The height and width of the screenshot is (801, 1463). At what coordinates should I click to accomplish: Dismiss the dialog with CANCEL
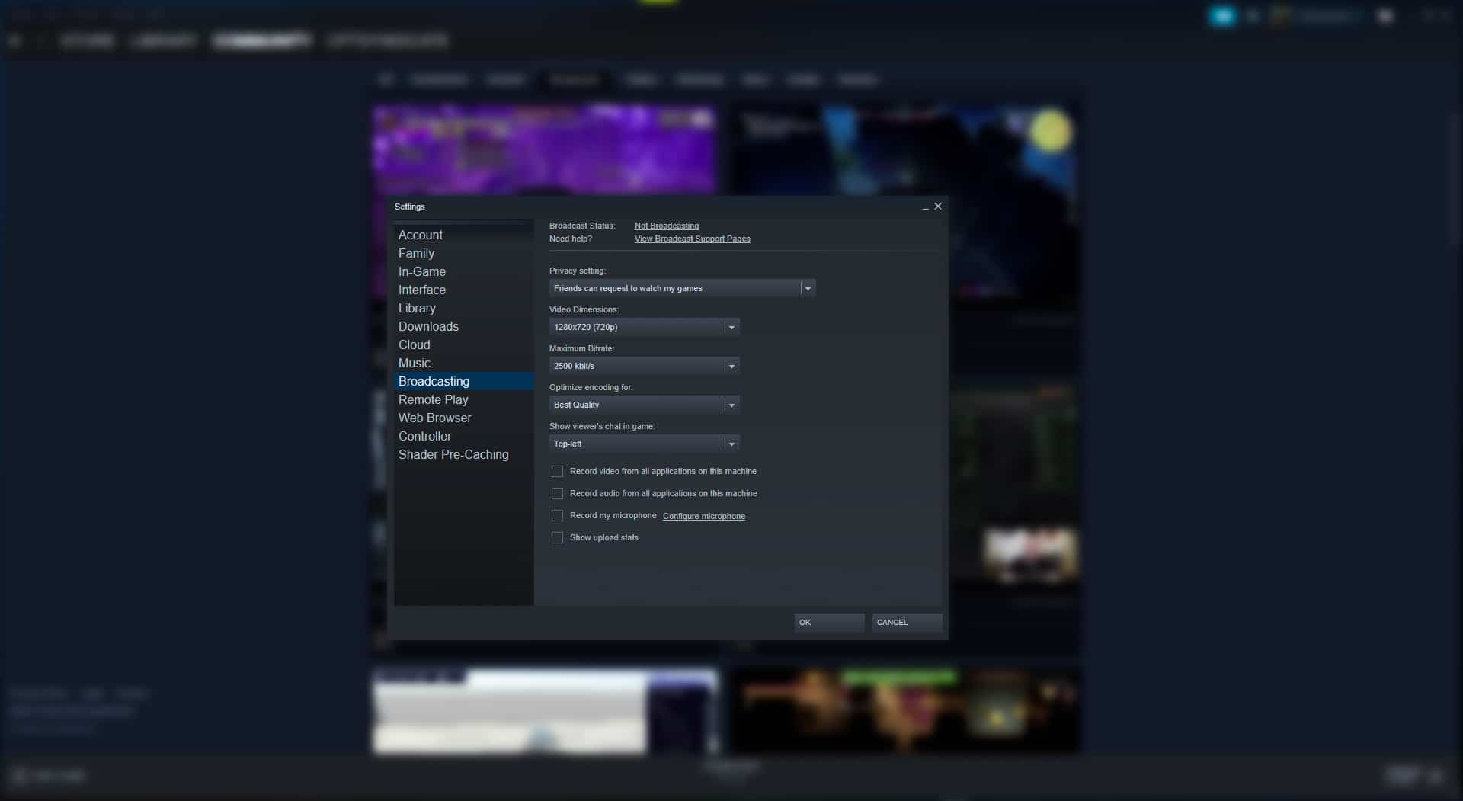tap(906, 623)
